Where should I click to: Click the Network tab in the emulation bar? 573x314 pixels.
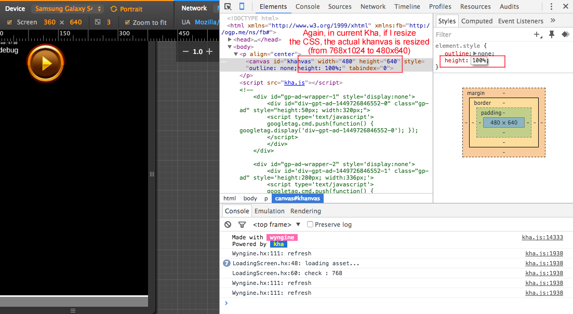[x=194, y=8]
